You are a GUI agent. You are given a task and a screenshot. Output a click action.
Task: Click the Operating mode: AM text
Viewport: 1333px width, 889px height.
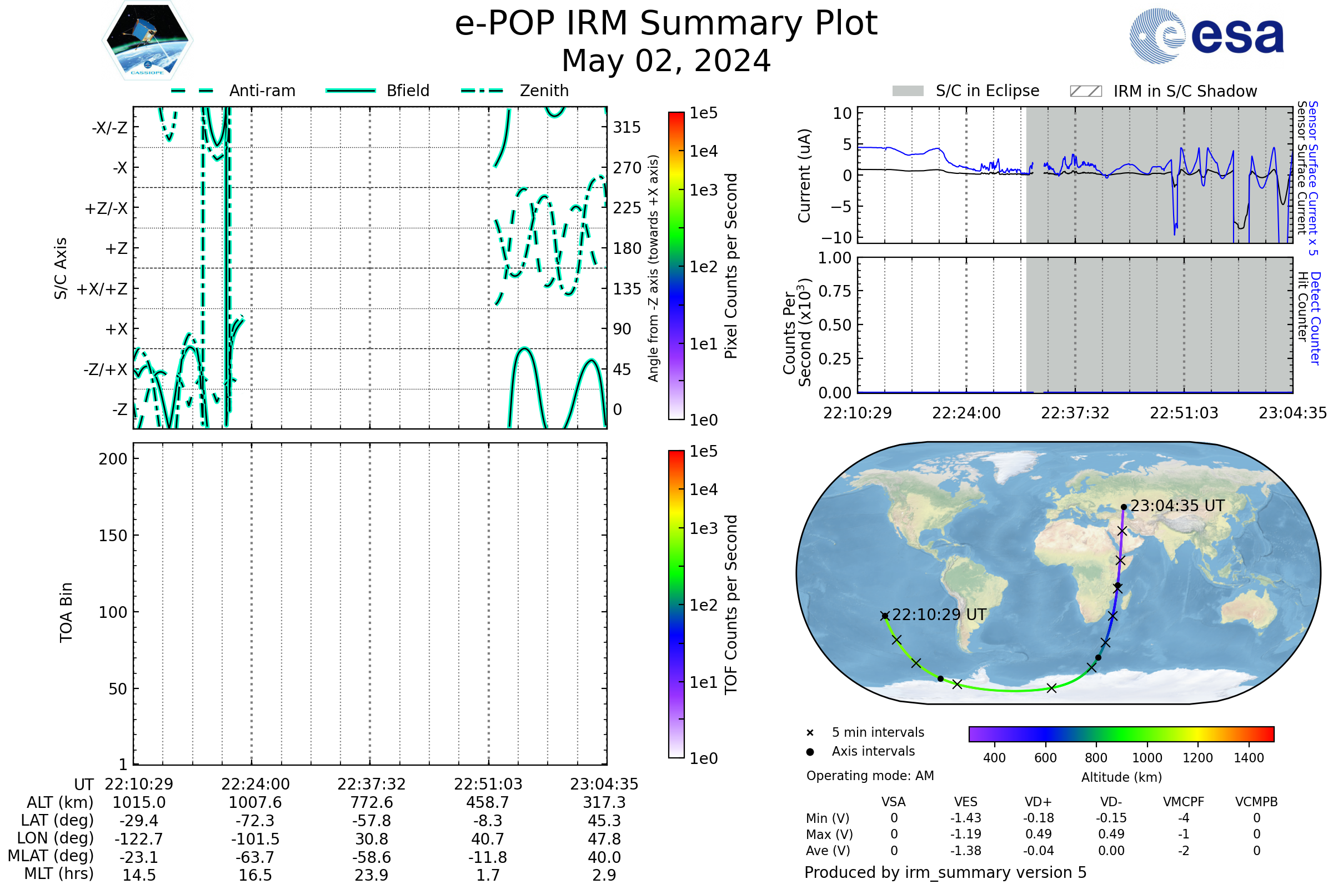(870, 776)
